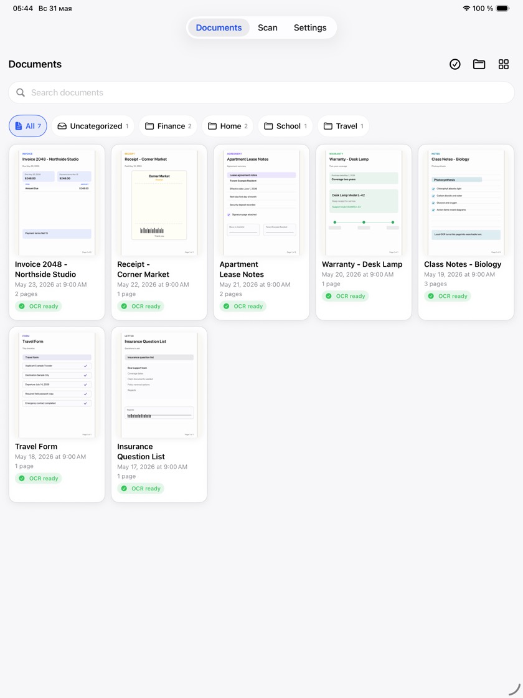
Task: Open the folders manager icon
Action: (x=479, y=64)
